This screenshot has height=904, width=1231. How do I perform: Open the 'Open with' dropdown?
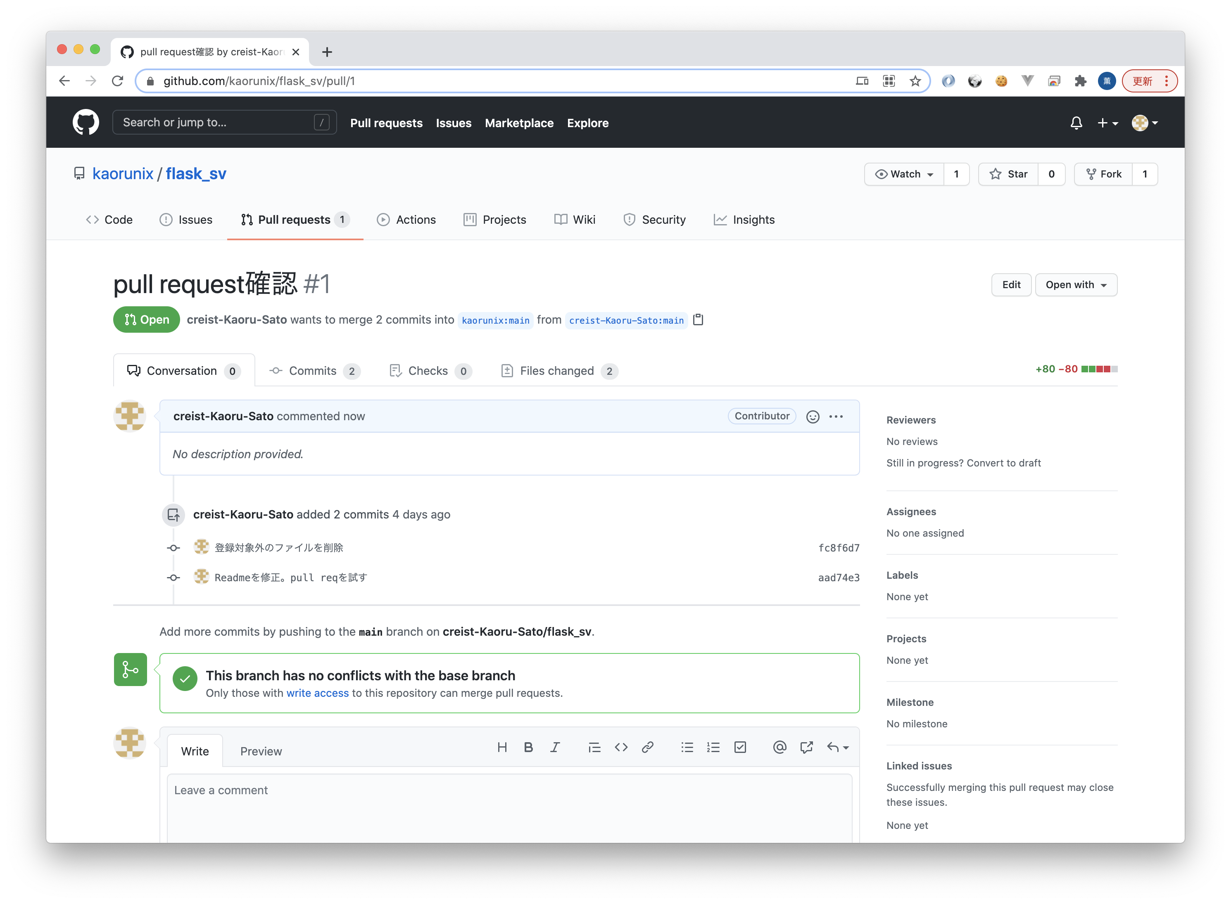(1076, 284)
